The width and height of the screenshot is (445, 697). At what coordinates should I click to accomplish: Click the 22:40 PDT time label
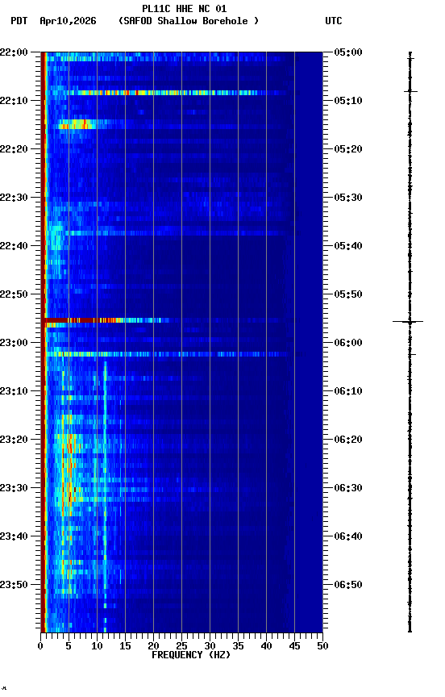15,246
